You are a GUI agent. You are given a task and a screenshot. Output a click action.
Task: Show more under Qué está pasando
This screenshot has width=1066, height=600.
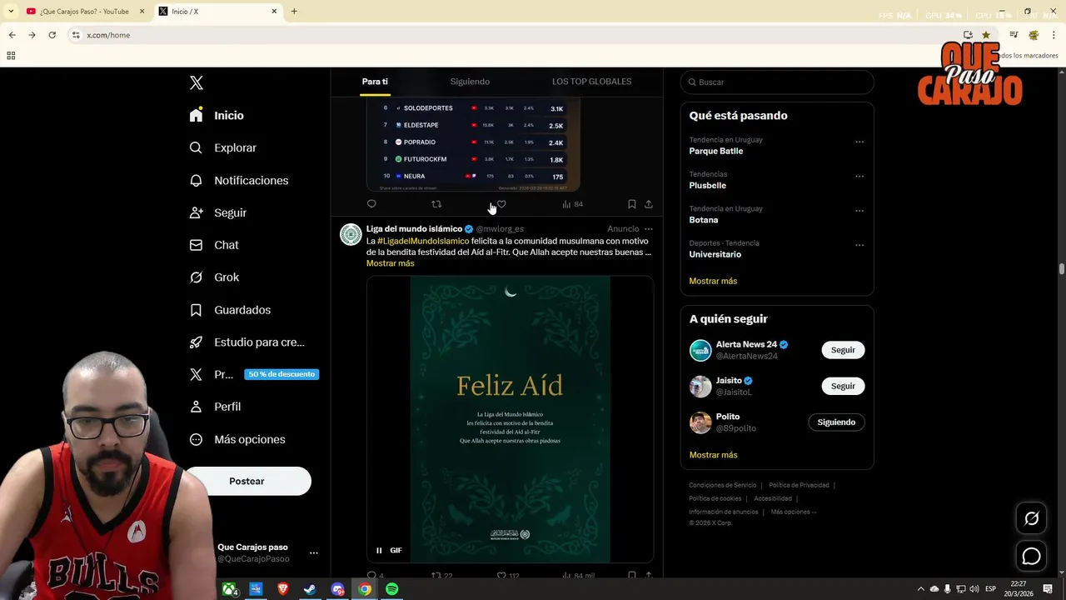713,281
